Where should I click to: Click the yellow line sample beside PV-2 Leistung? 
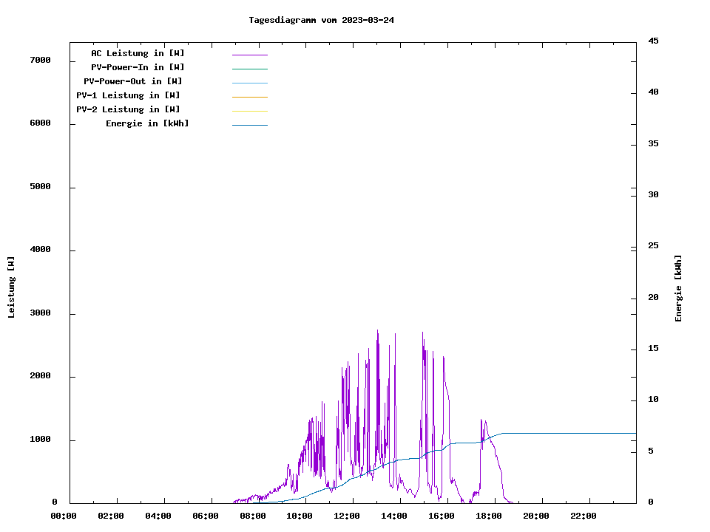tap(249, 111)
